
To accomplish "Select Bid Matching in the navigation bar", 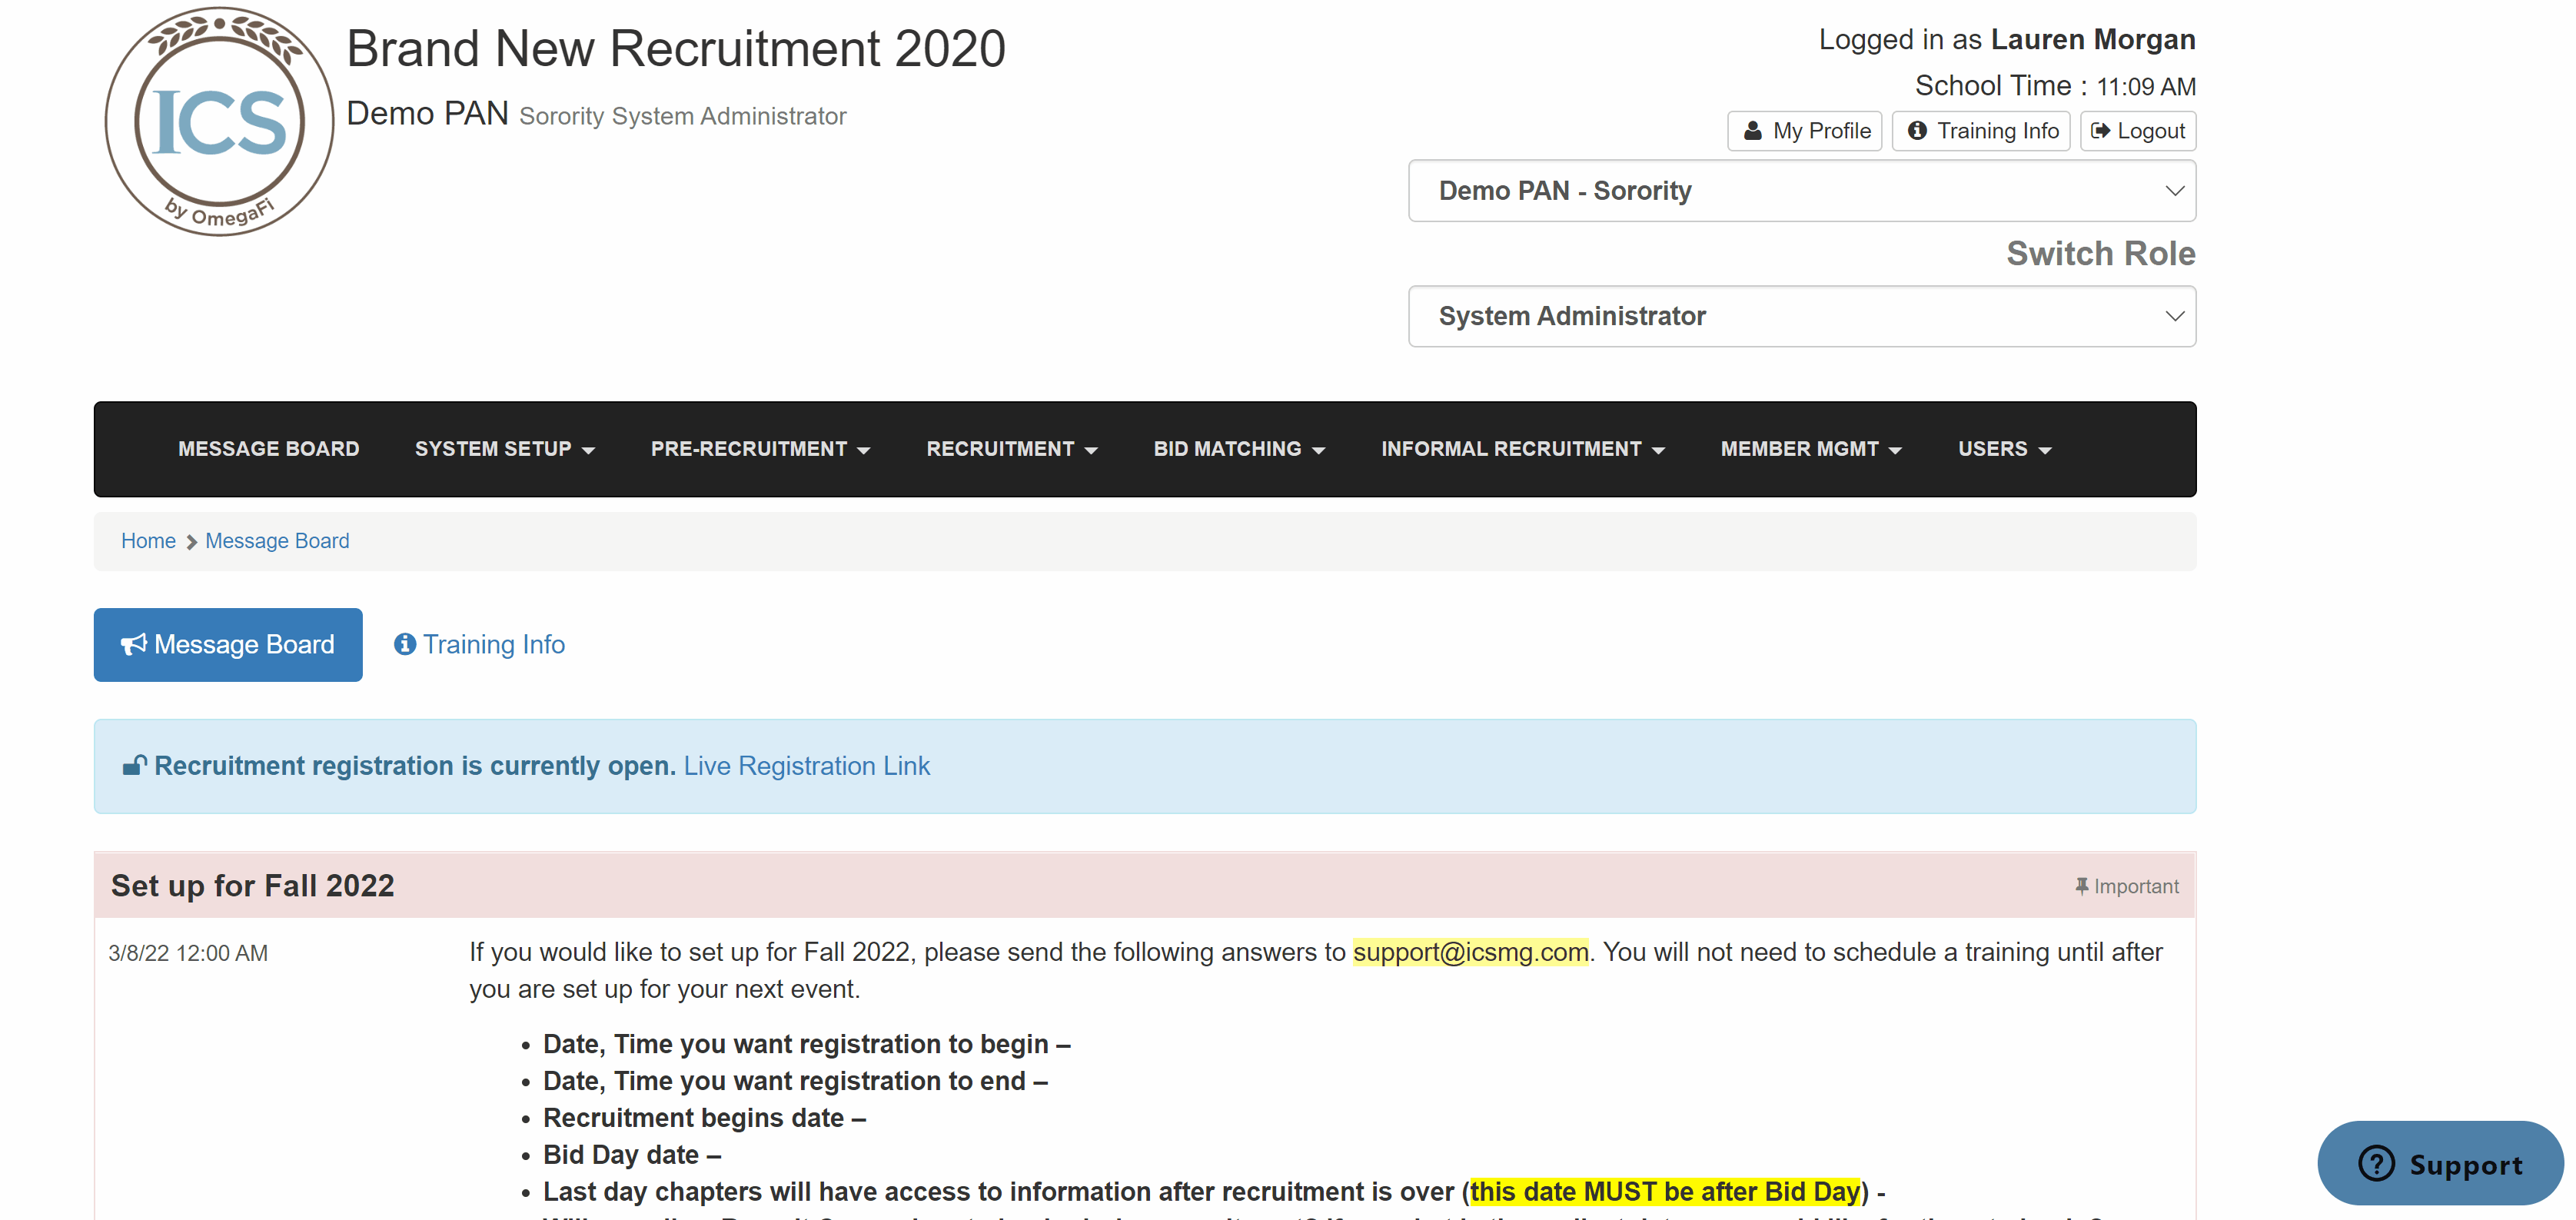I will point(1238,449).
